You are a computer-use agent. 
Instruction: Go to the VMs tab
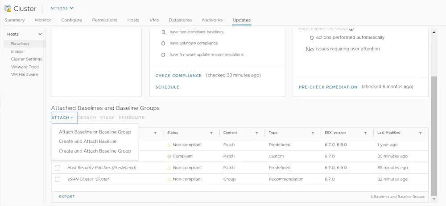[x=154, y=20]
